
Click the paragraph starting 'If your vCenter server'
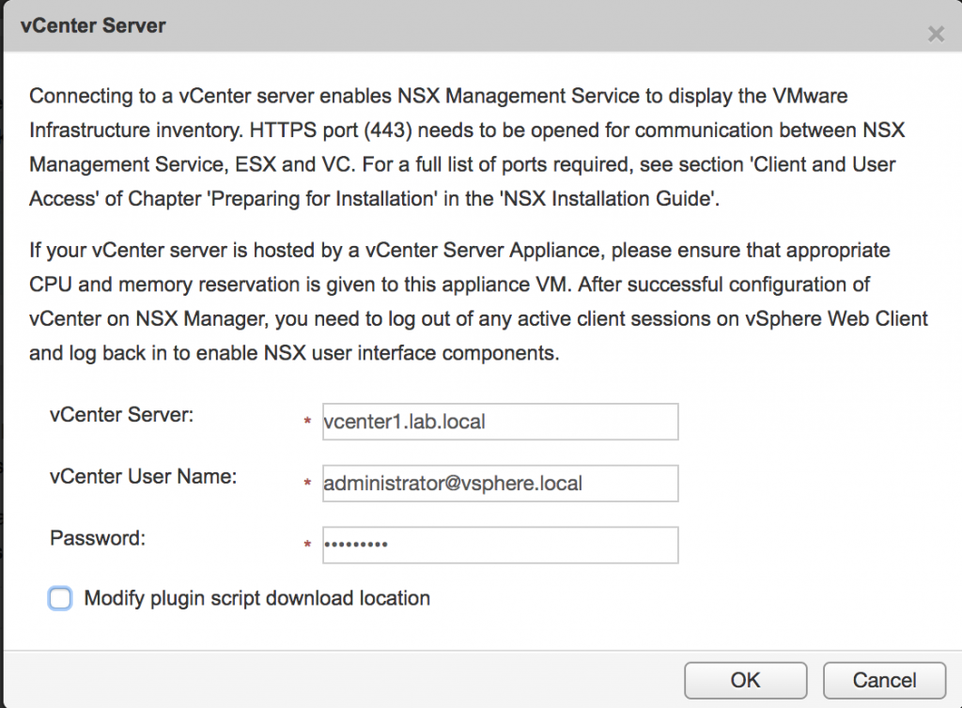(x=478, y=301)
